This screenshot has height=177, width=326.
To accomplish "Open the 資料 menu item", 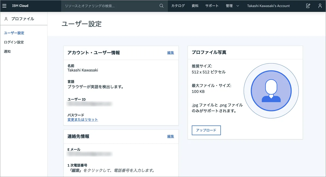I will (195, 6).
